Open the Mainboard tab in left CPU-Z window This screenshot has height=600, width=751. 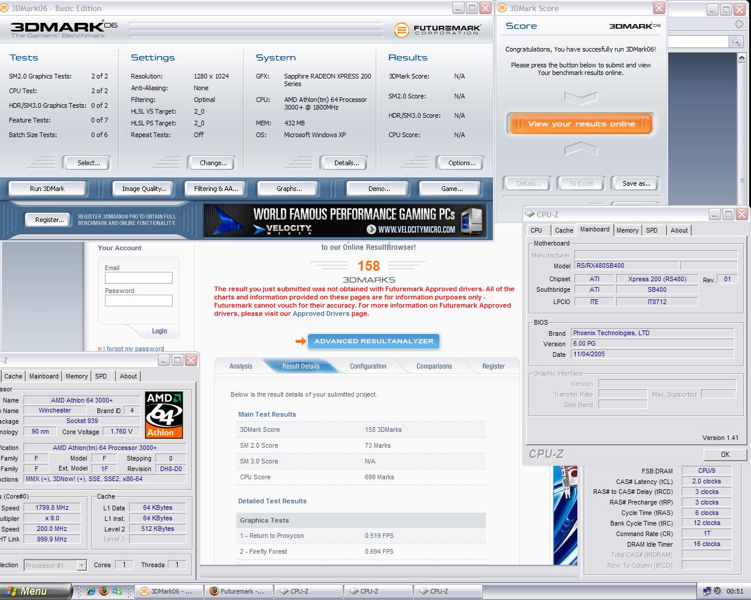click(x=44, y=376)
